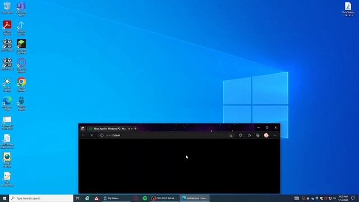This screenshot has height=202, width=359.
Task: Open Edge favorites star icon
Action: (249, 135)
